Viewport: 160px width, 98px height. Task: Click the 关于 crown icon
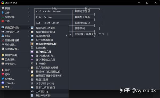click(3, 87)
